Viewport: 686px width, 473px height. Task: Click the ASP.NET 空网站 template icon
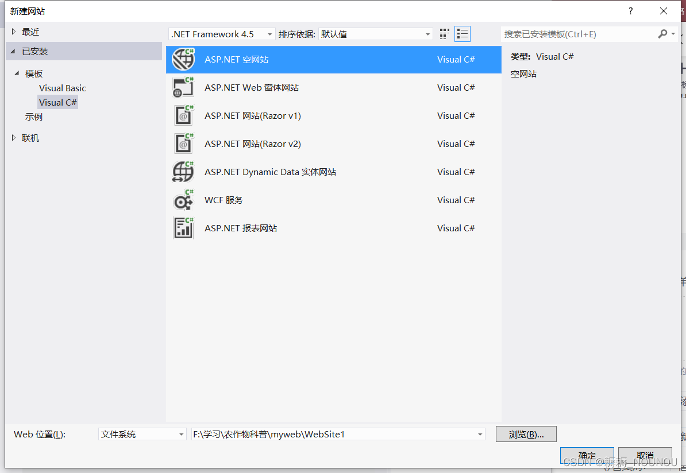(183, 60)
